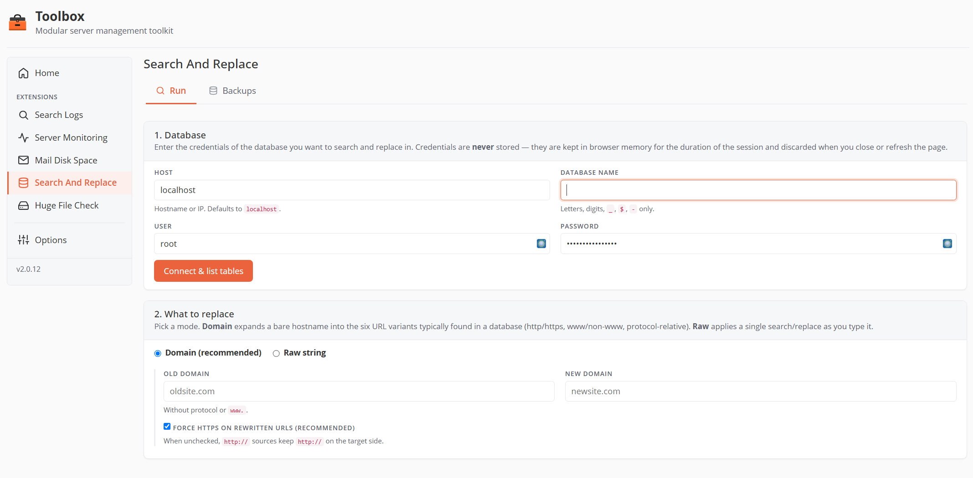The height and width of the screenshot is (478, 973).
Task: Click the Home house icon
Action: pyautogui.click(x=23, y=73)
